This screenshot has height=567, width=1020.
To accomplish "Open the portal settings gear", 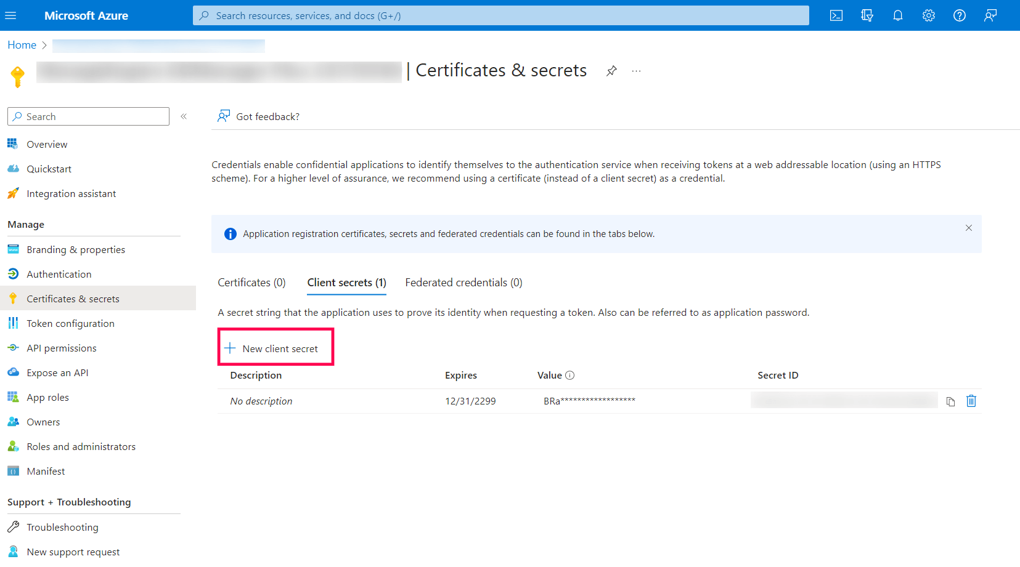I will [929, 15].
